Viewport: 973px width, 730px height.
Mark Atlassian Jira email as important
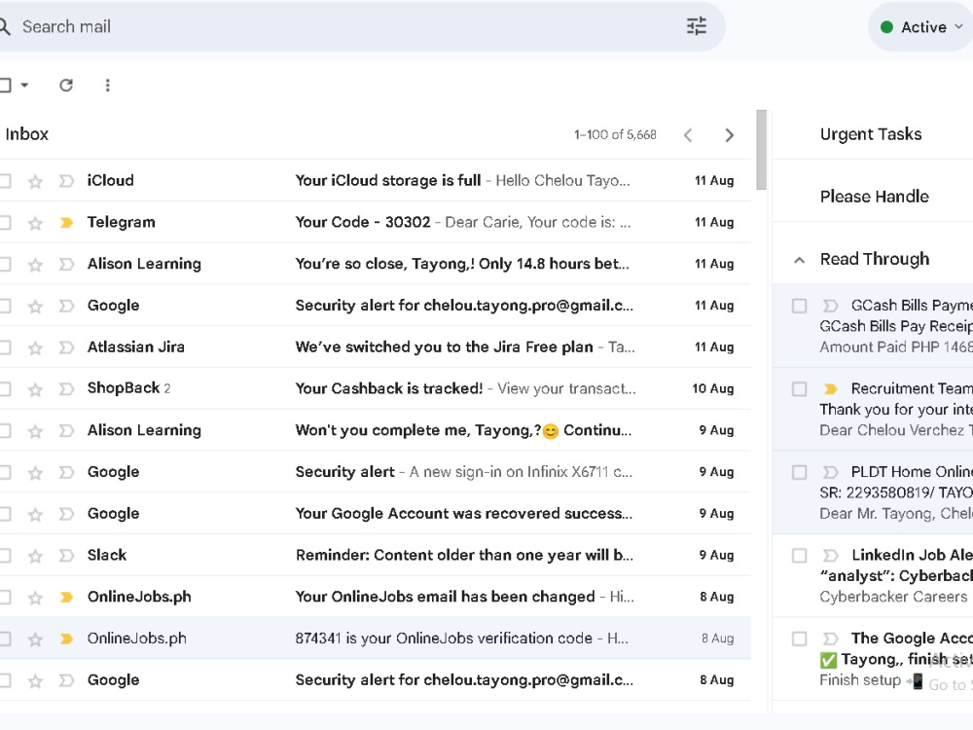click(x=66, y=347)
